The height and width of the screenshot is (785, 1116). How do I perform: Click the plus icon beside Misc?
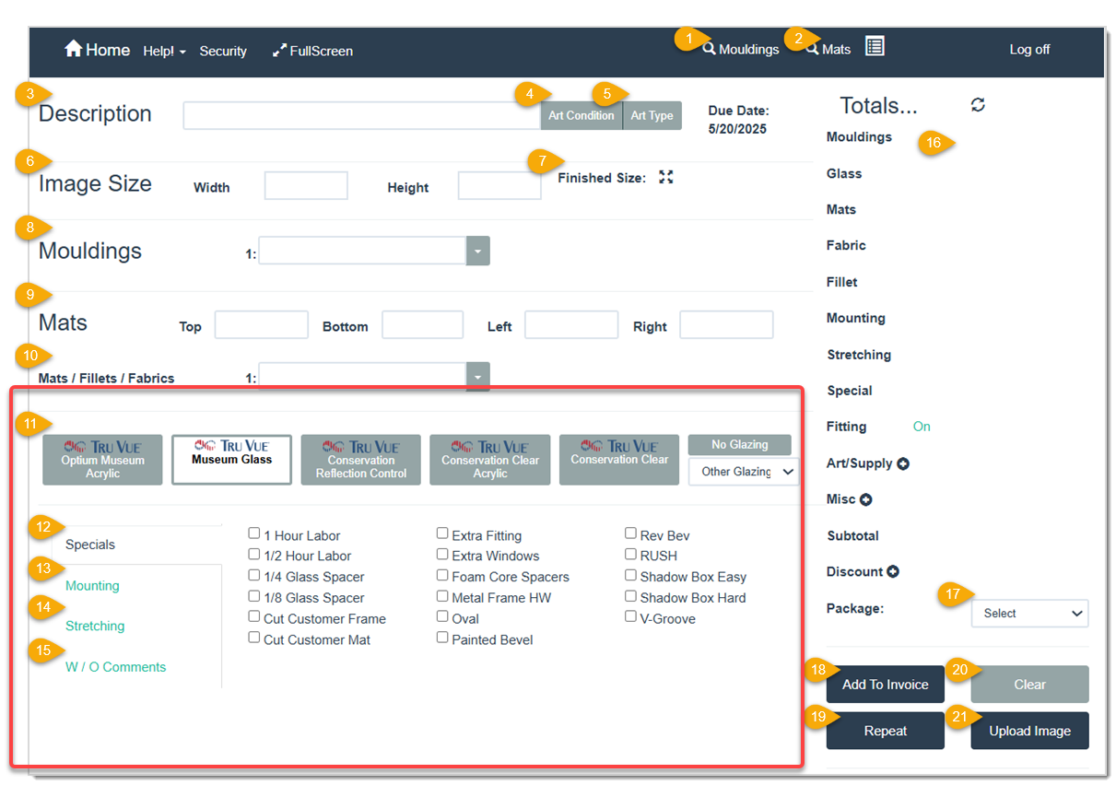click(865, 499)
